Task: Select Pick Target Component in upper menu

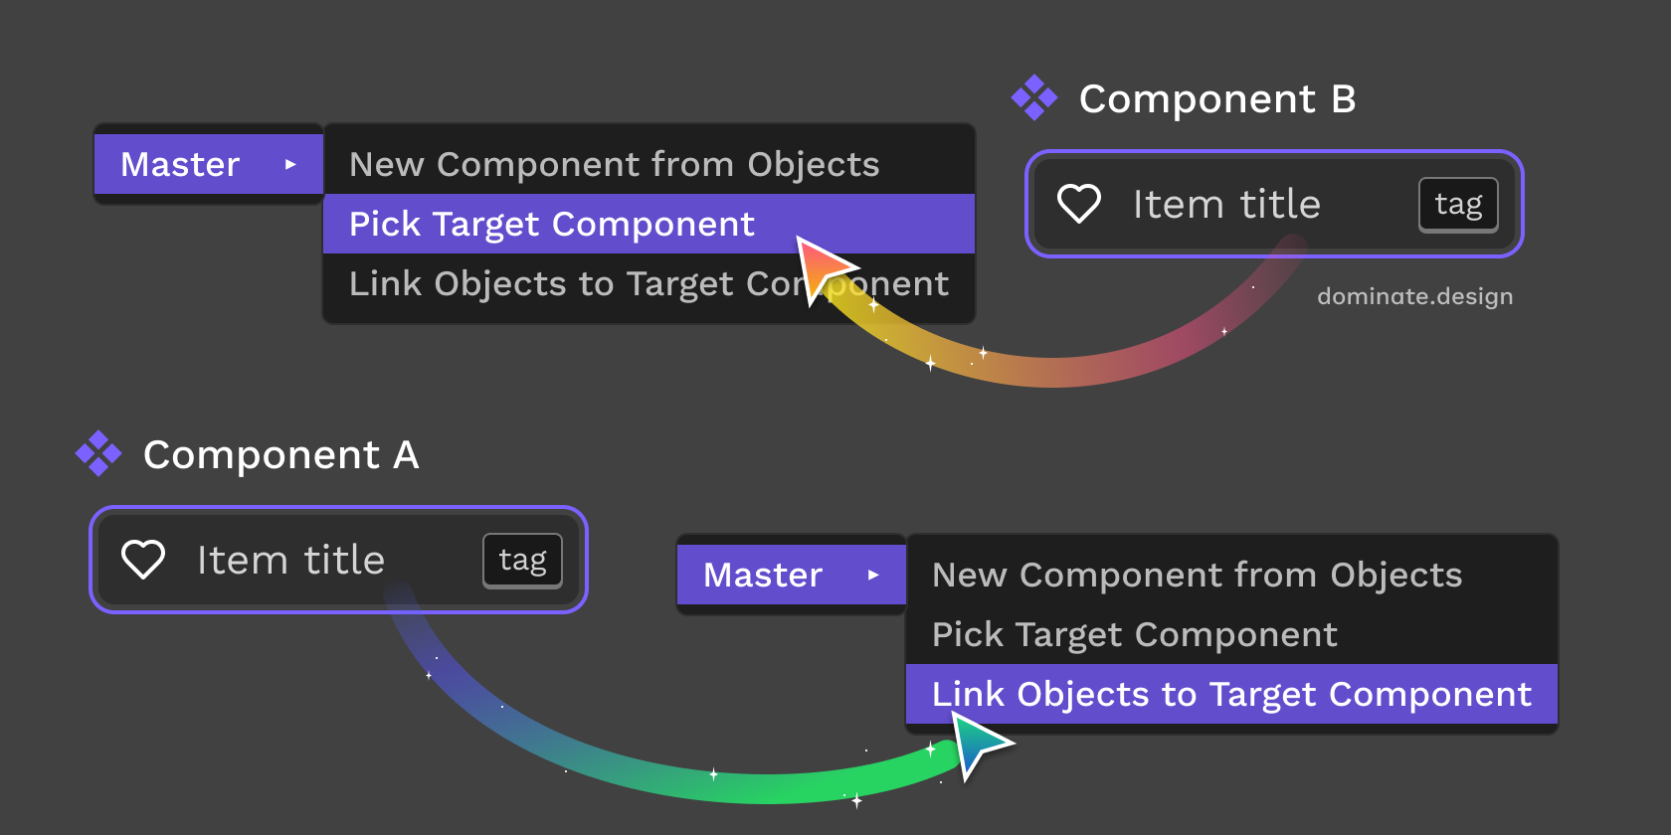Action: click(x=552, y=224)
